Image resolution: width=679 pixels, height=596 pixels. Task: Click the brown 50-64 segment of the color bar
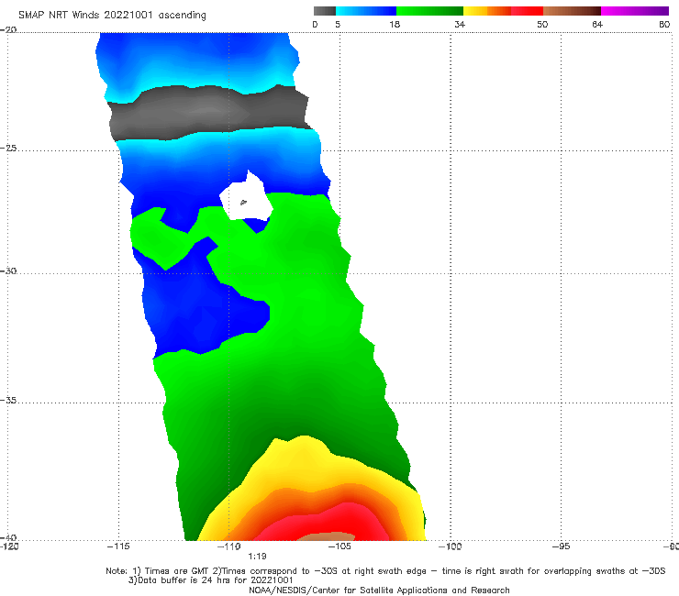point(572,11)
